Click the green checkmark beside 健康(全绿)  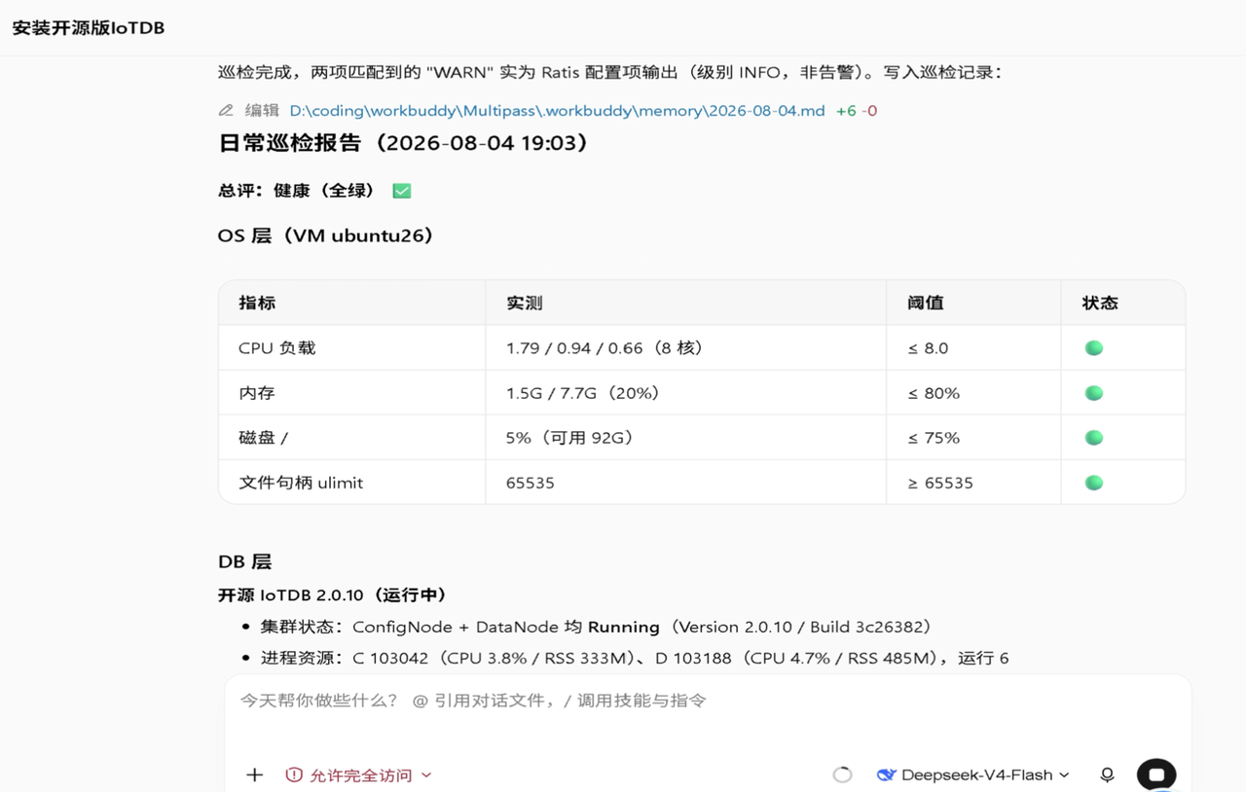click(402, 191)
